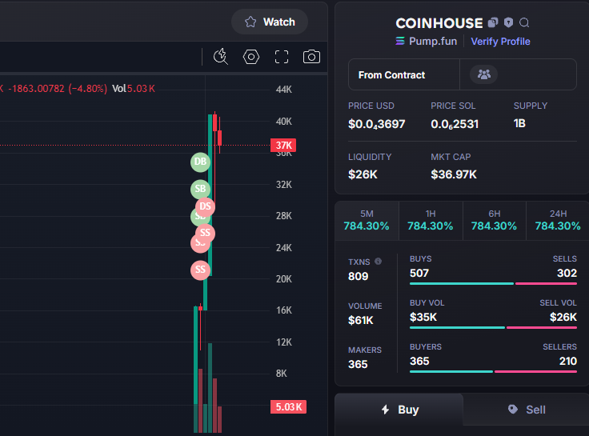Click the red 5.03K volume label
This screenshot has width=589, height=436.
(288, 406)
